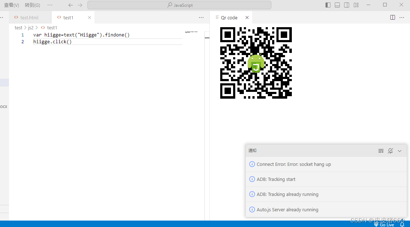Go forward with the right arrow
The width and height of the screenshot is (410, 227).
coord(80,5)
